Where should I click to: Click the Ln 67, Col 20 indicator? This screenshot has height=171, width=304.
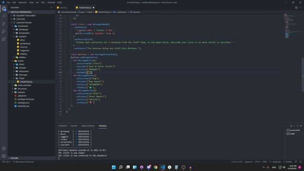pyautogui.click(x=237, y=161)
